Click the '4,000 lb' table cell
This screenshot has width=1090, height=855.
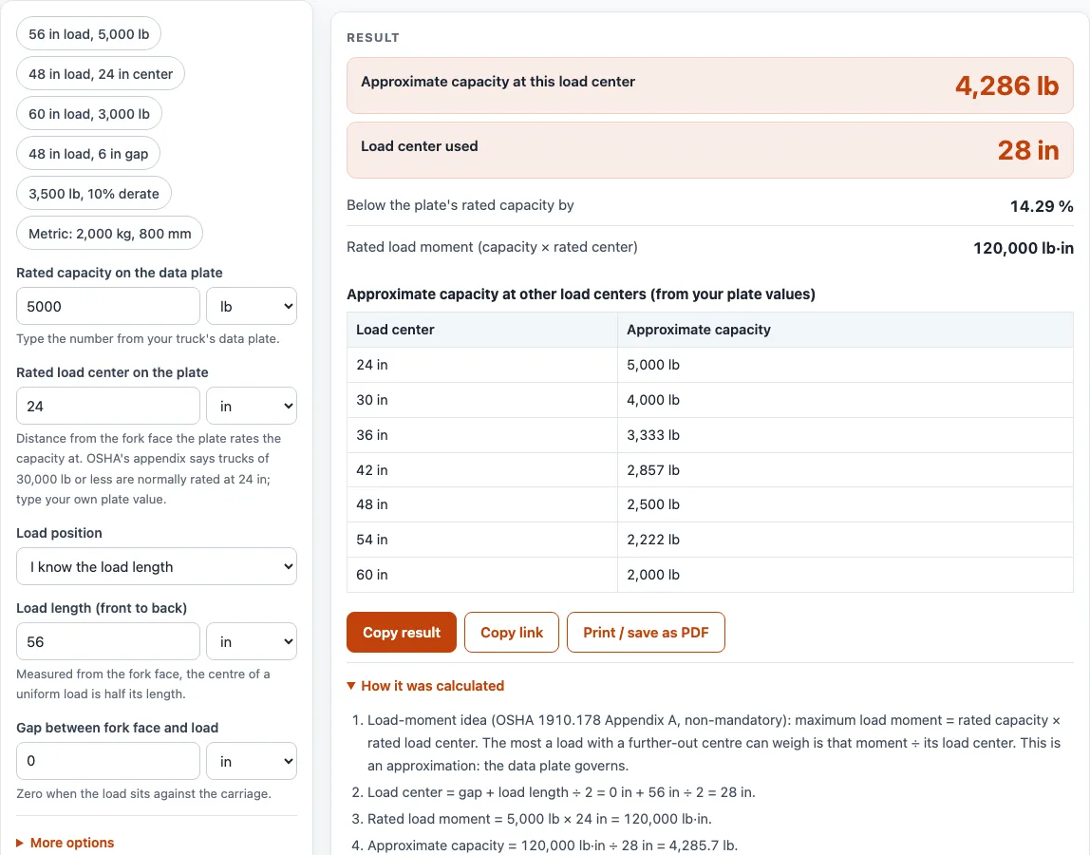[x=845, y=400]
